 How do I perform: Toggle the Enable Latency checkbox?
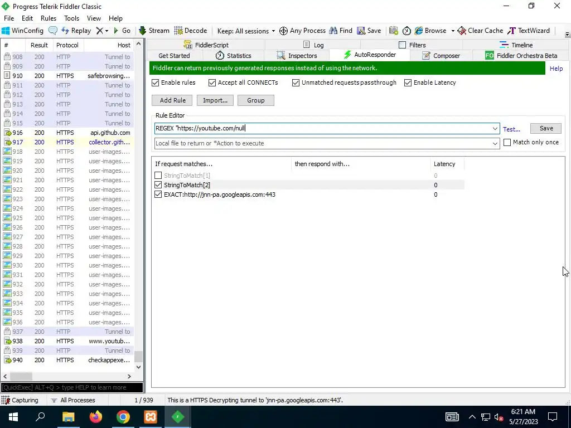pyautogui.click(x=408, y=82)
